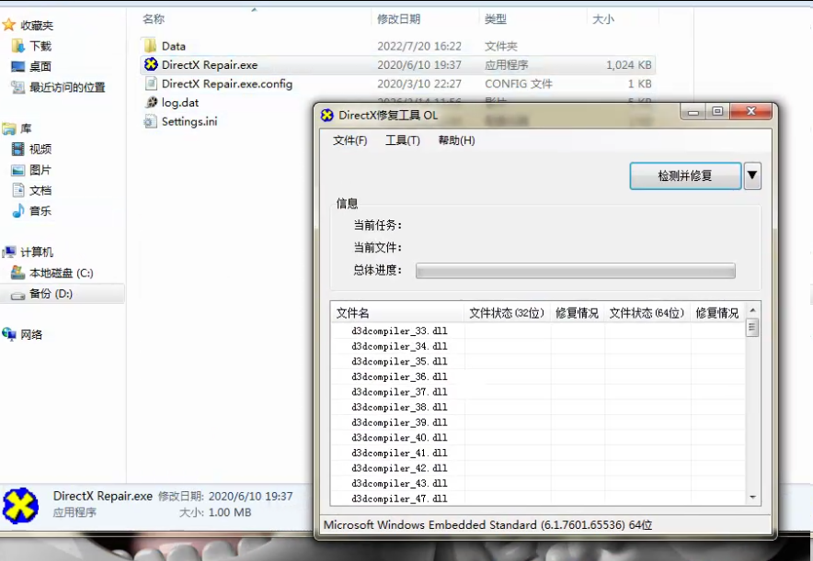Viewport: 813px width, 561px height.
Task: Open the 文件(F) menu
Action: (350, 140)
